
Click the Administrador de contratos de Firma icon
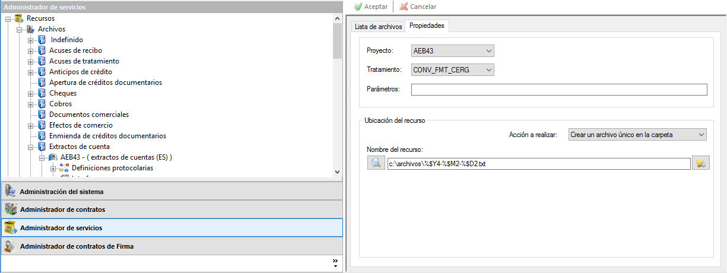click(x=11, y=246)
